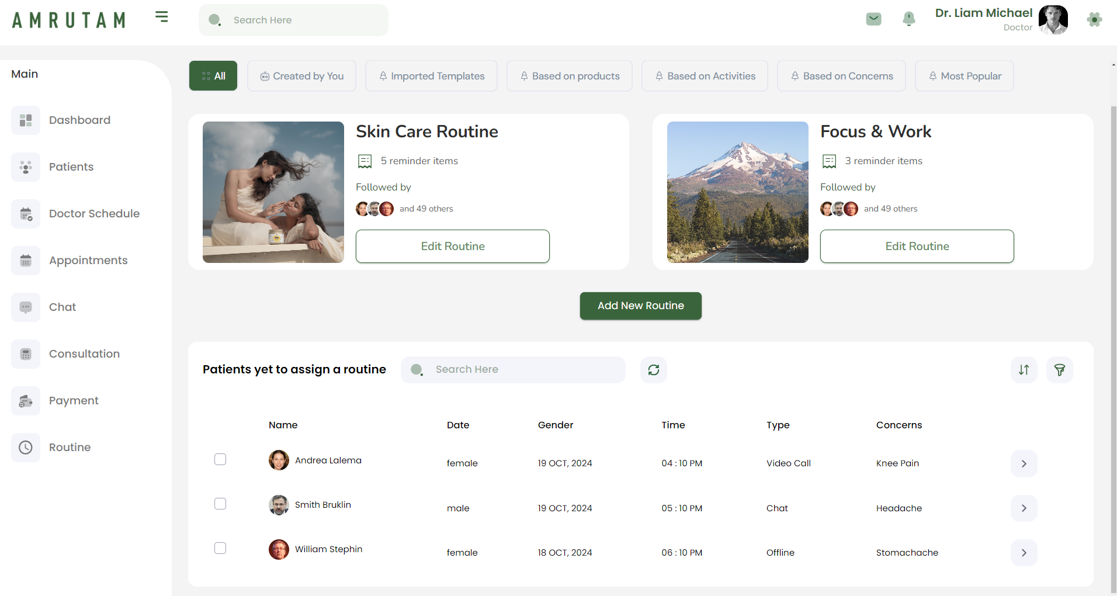Click Smith Bruklin's avatar

(279, 505)
